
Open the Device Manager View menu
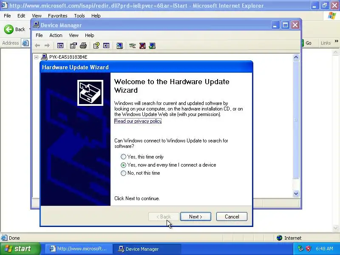click(x=74, y=35)
